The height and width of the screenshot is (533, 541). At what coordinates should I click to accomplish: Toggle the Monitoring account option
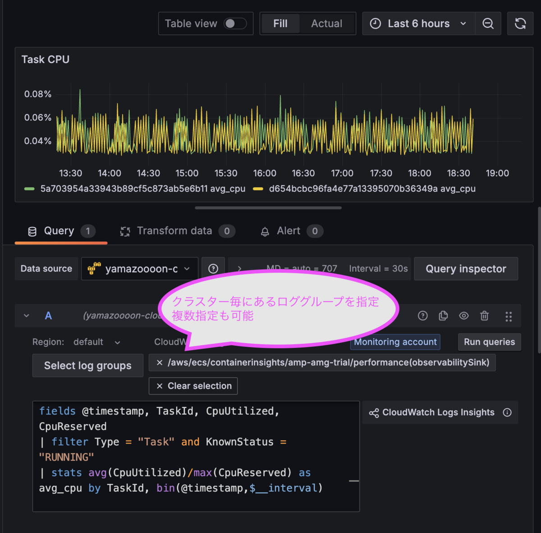[395, 342]
